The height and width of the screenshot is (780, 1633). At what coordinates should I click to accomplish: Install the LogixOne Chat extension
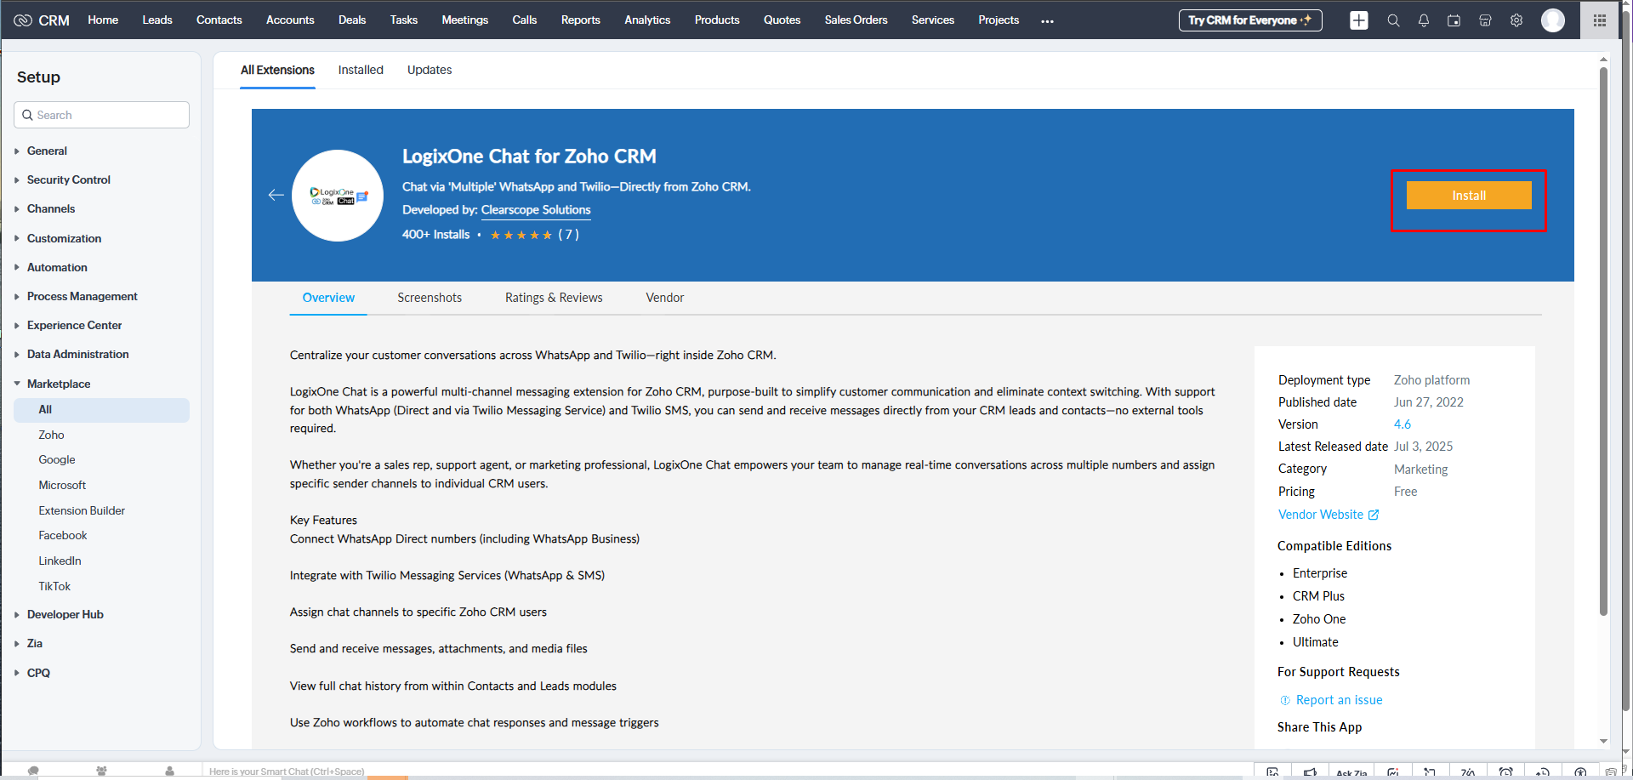tap(1469, 196)
